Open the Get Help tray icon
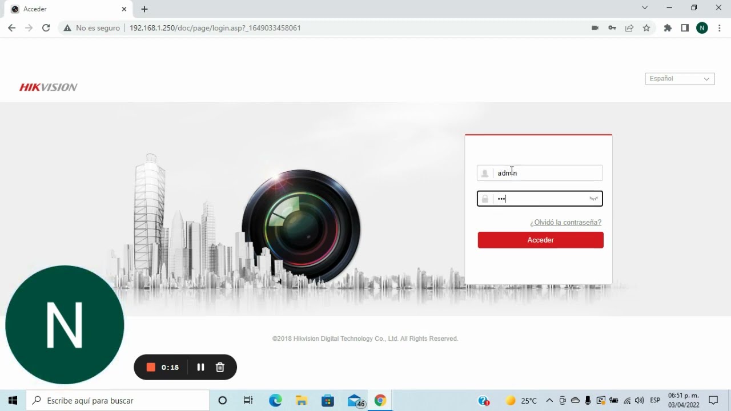This screenshot has height=411, width=731. click(x=484, y=401)
